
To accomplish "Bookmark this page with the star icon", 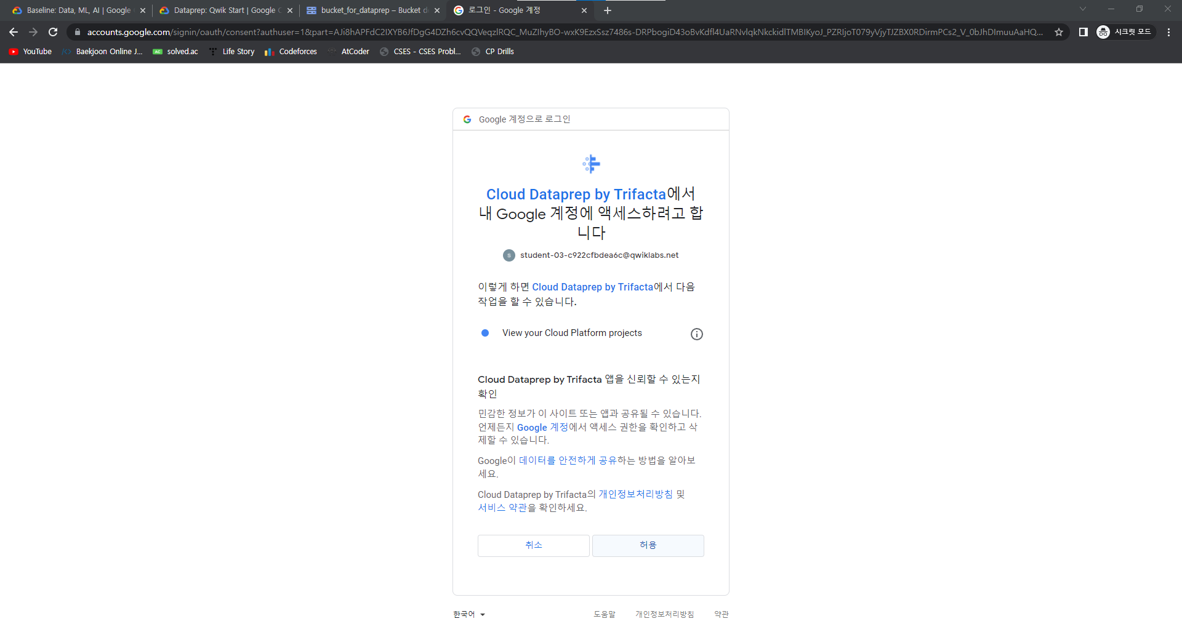I will 1059,32.
